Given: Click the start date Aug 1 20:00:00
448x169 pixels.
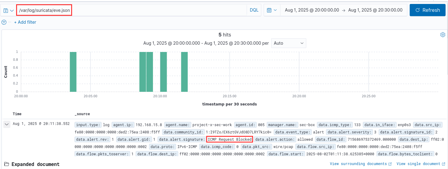Looking at the screenshot, I should click(312, 10).
